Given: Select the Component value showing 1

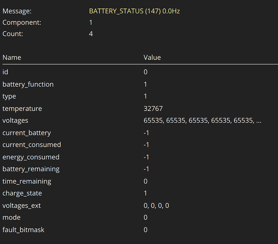Looking at the screenshot, I should (90, 22).
